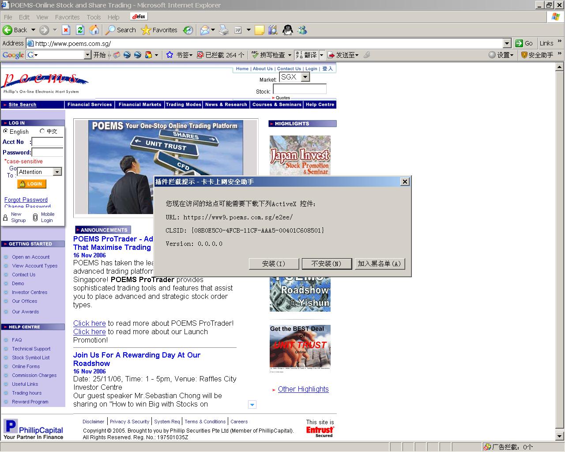Open Google toolbar bookmarks star
565x452 pixels.
pyautogui.click(x=169, y=55)
